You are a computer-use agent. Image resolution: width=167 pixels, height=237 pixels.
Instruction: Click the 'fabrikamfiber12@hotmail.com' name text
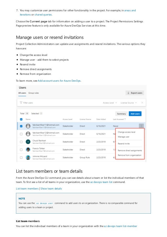point(46,133)
